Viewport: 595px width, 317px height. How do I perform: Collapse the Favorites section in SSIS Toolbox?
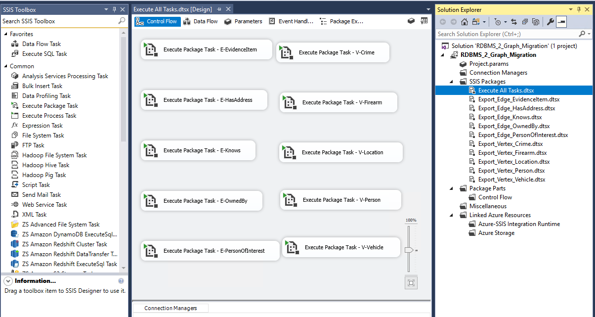[x=5, y=34]
